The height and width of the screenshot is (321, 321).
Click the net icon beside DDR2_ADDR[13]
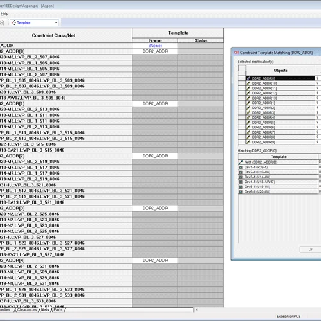[248, 98]
